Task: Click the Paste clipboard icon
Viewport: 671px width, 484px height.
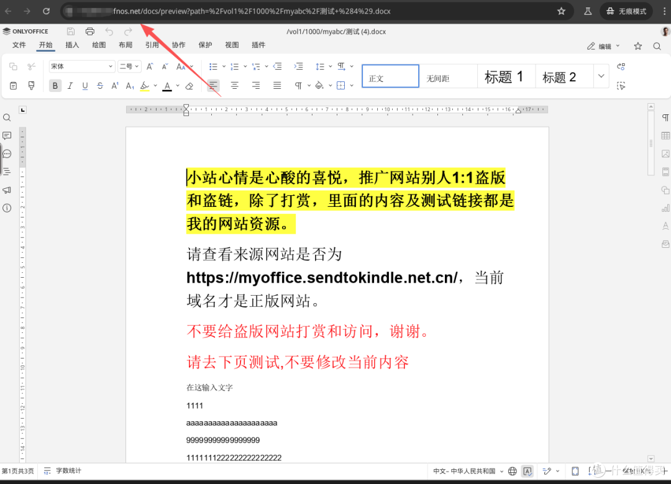Action: coord(13,86)
